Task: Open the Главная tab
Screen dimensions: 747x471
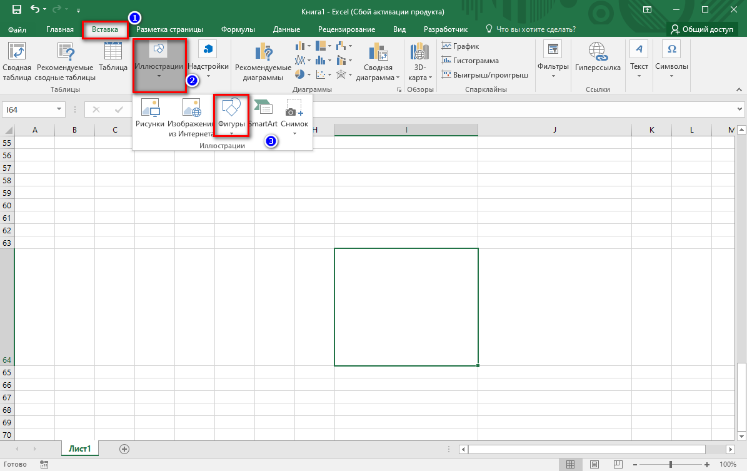Action: [x=60, y=29]
